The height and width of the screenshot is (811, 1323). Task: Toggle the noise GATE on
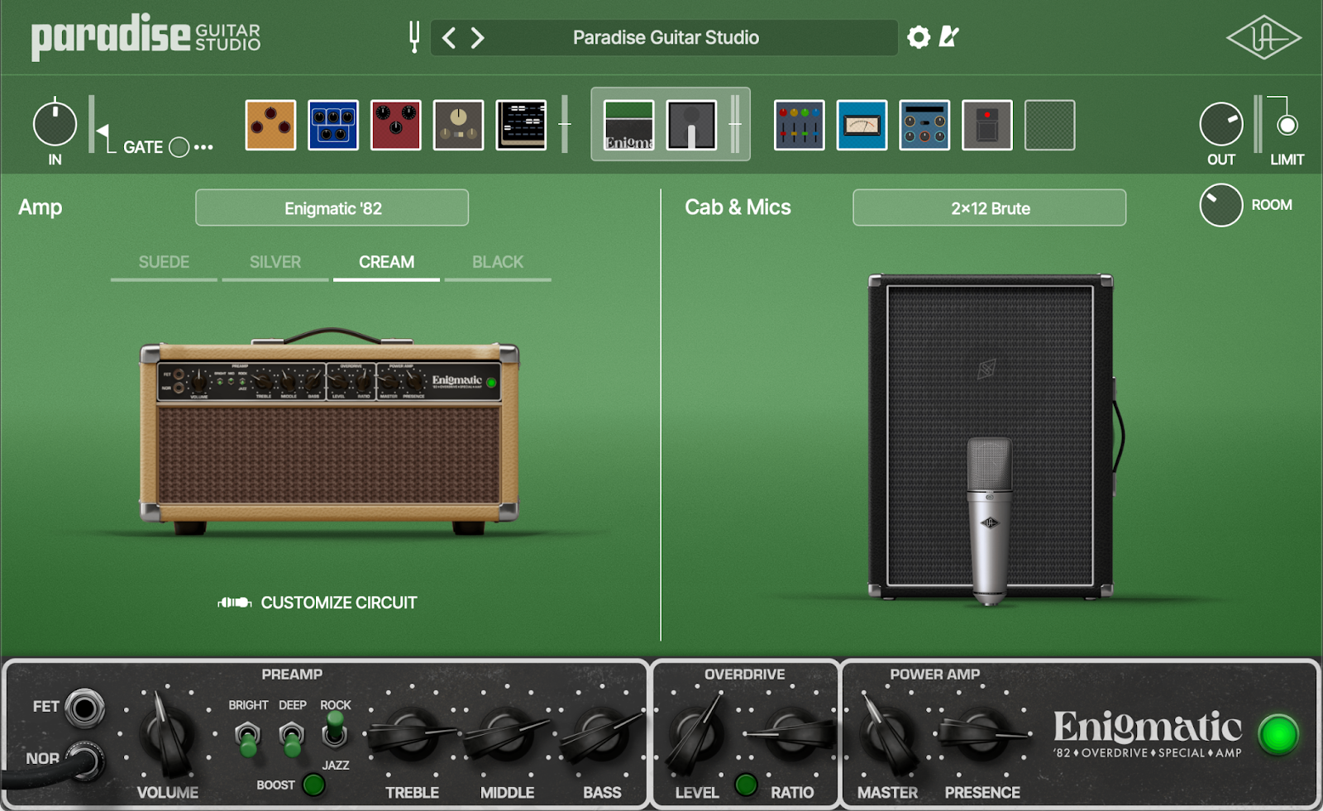(x=179, y=147)
